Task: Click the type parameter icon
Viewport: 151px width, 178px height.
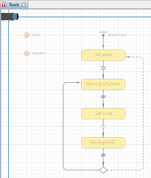Action: 27,35
